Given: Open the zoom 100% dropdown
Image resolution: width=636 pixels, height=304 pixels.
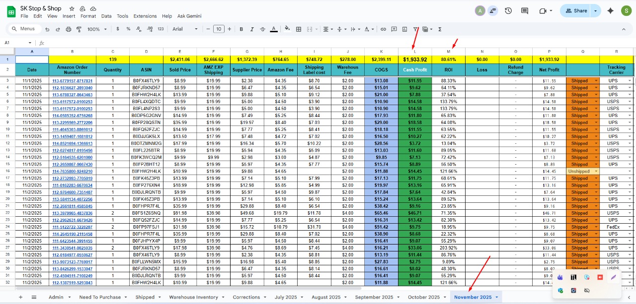Looking at the screenshot, I should click(96, 29).
